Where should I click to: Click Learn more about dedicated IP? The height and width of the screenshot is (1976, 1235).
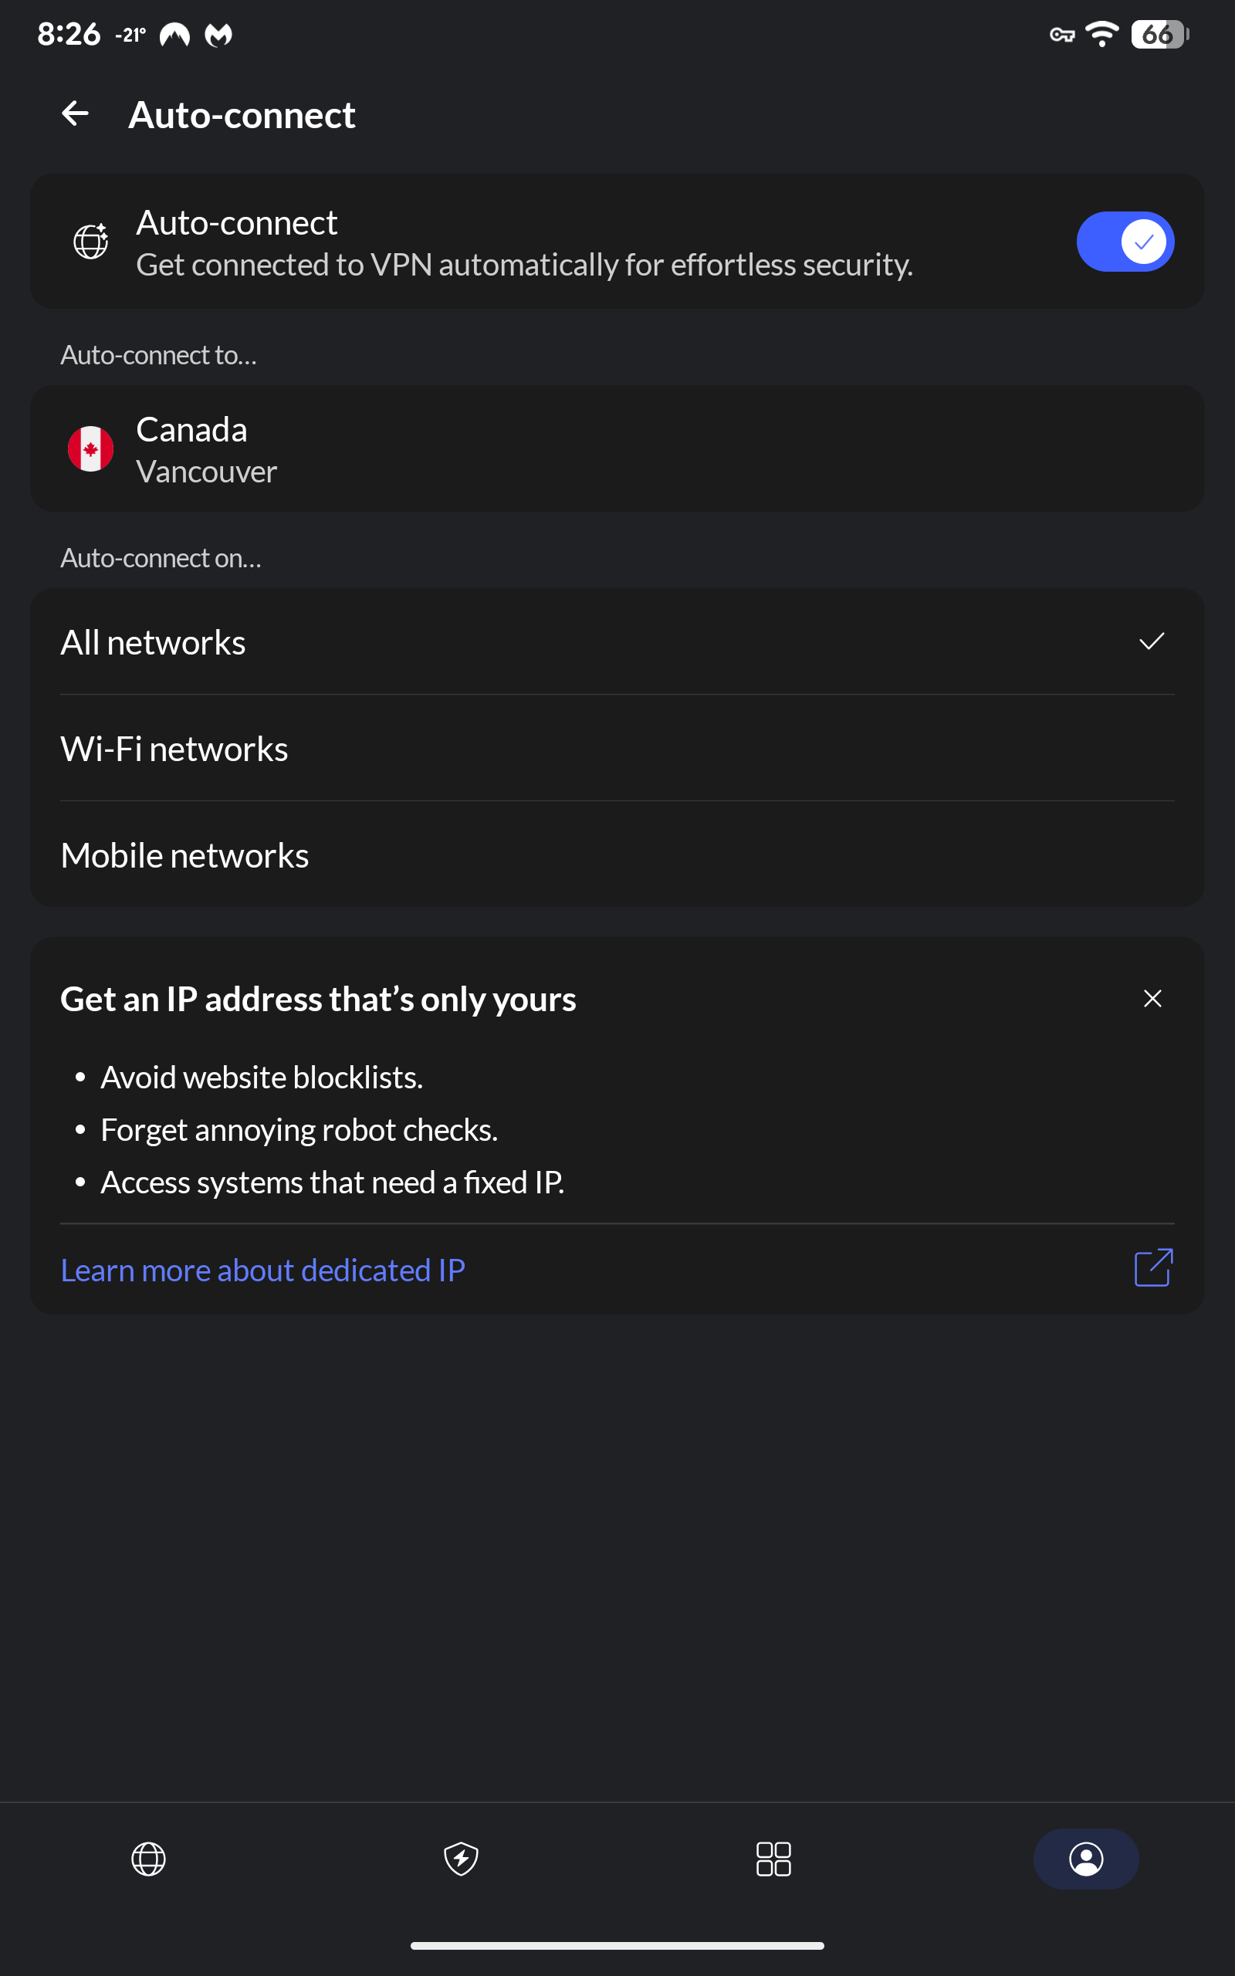[263, 1270]
